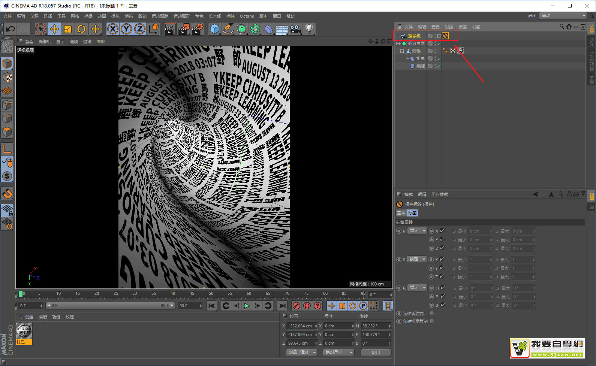The height and width of the screenshot is (366, 596).
Task: Open the Octane menu
Action: [x=247, y=16]
